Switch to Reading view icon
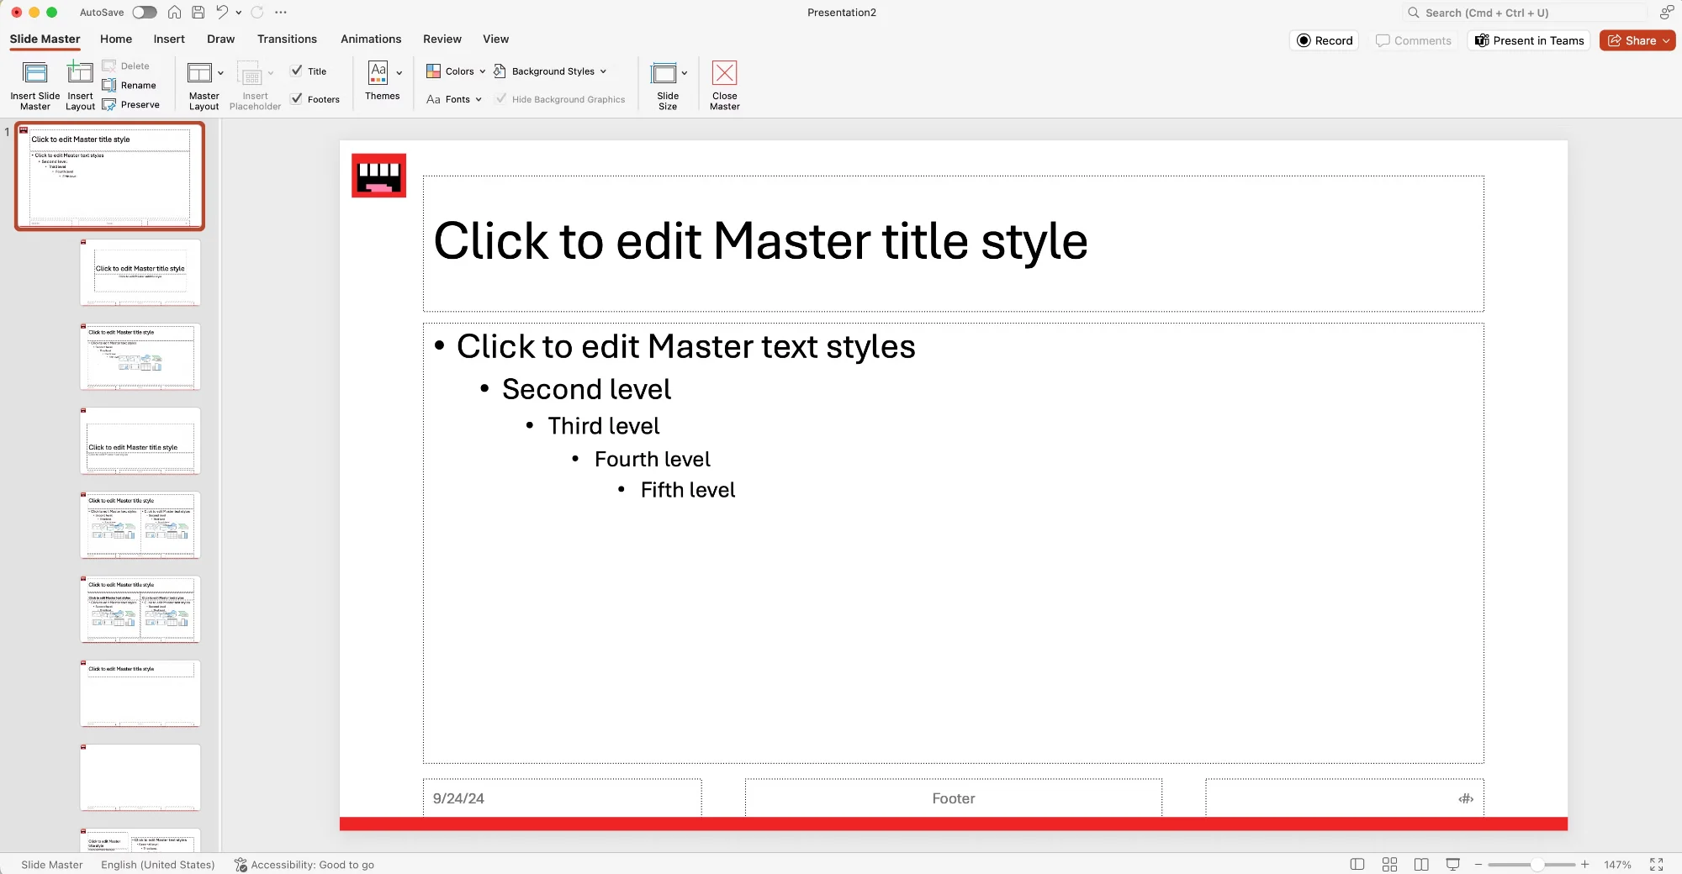This screenshot has height=874, width=1682. coord(1421,864)
